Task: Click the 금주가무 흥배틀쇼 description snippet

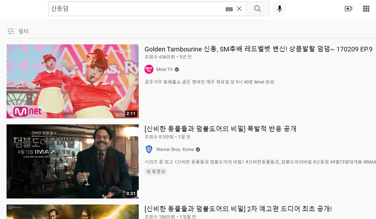Action: pyautogui.click(x=210, y=82)
